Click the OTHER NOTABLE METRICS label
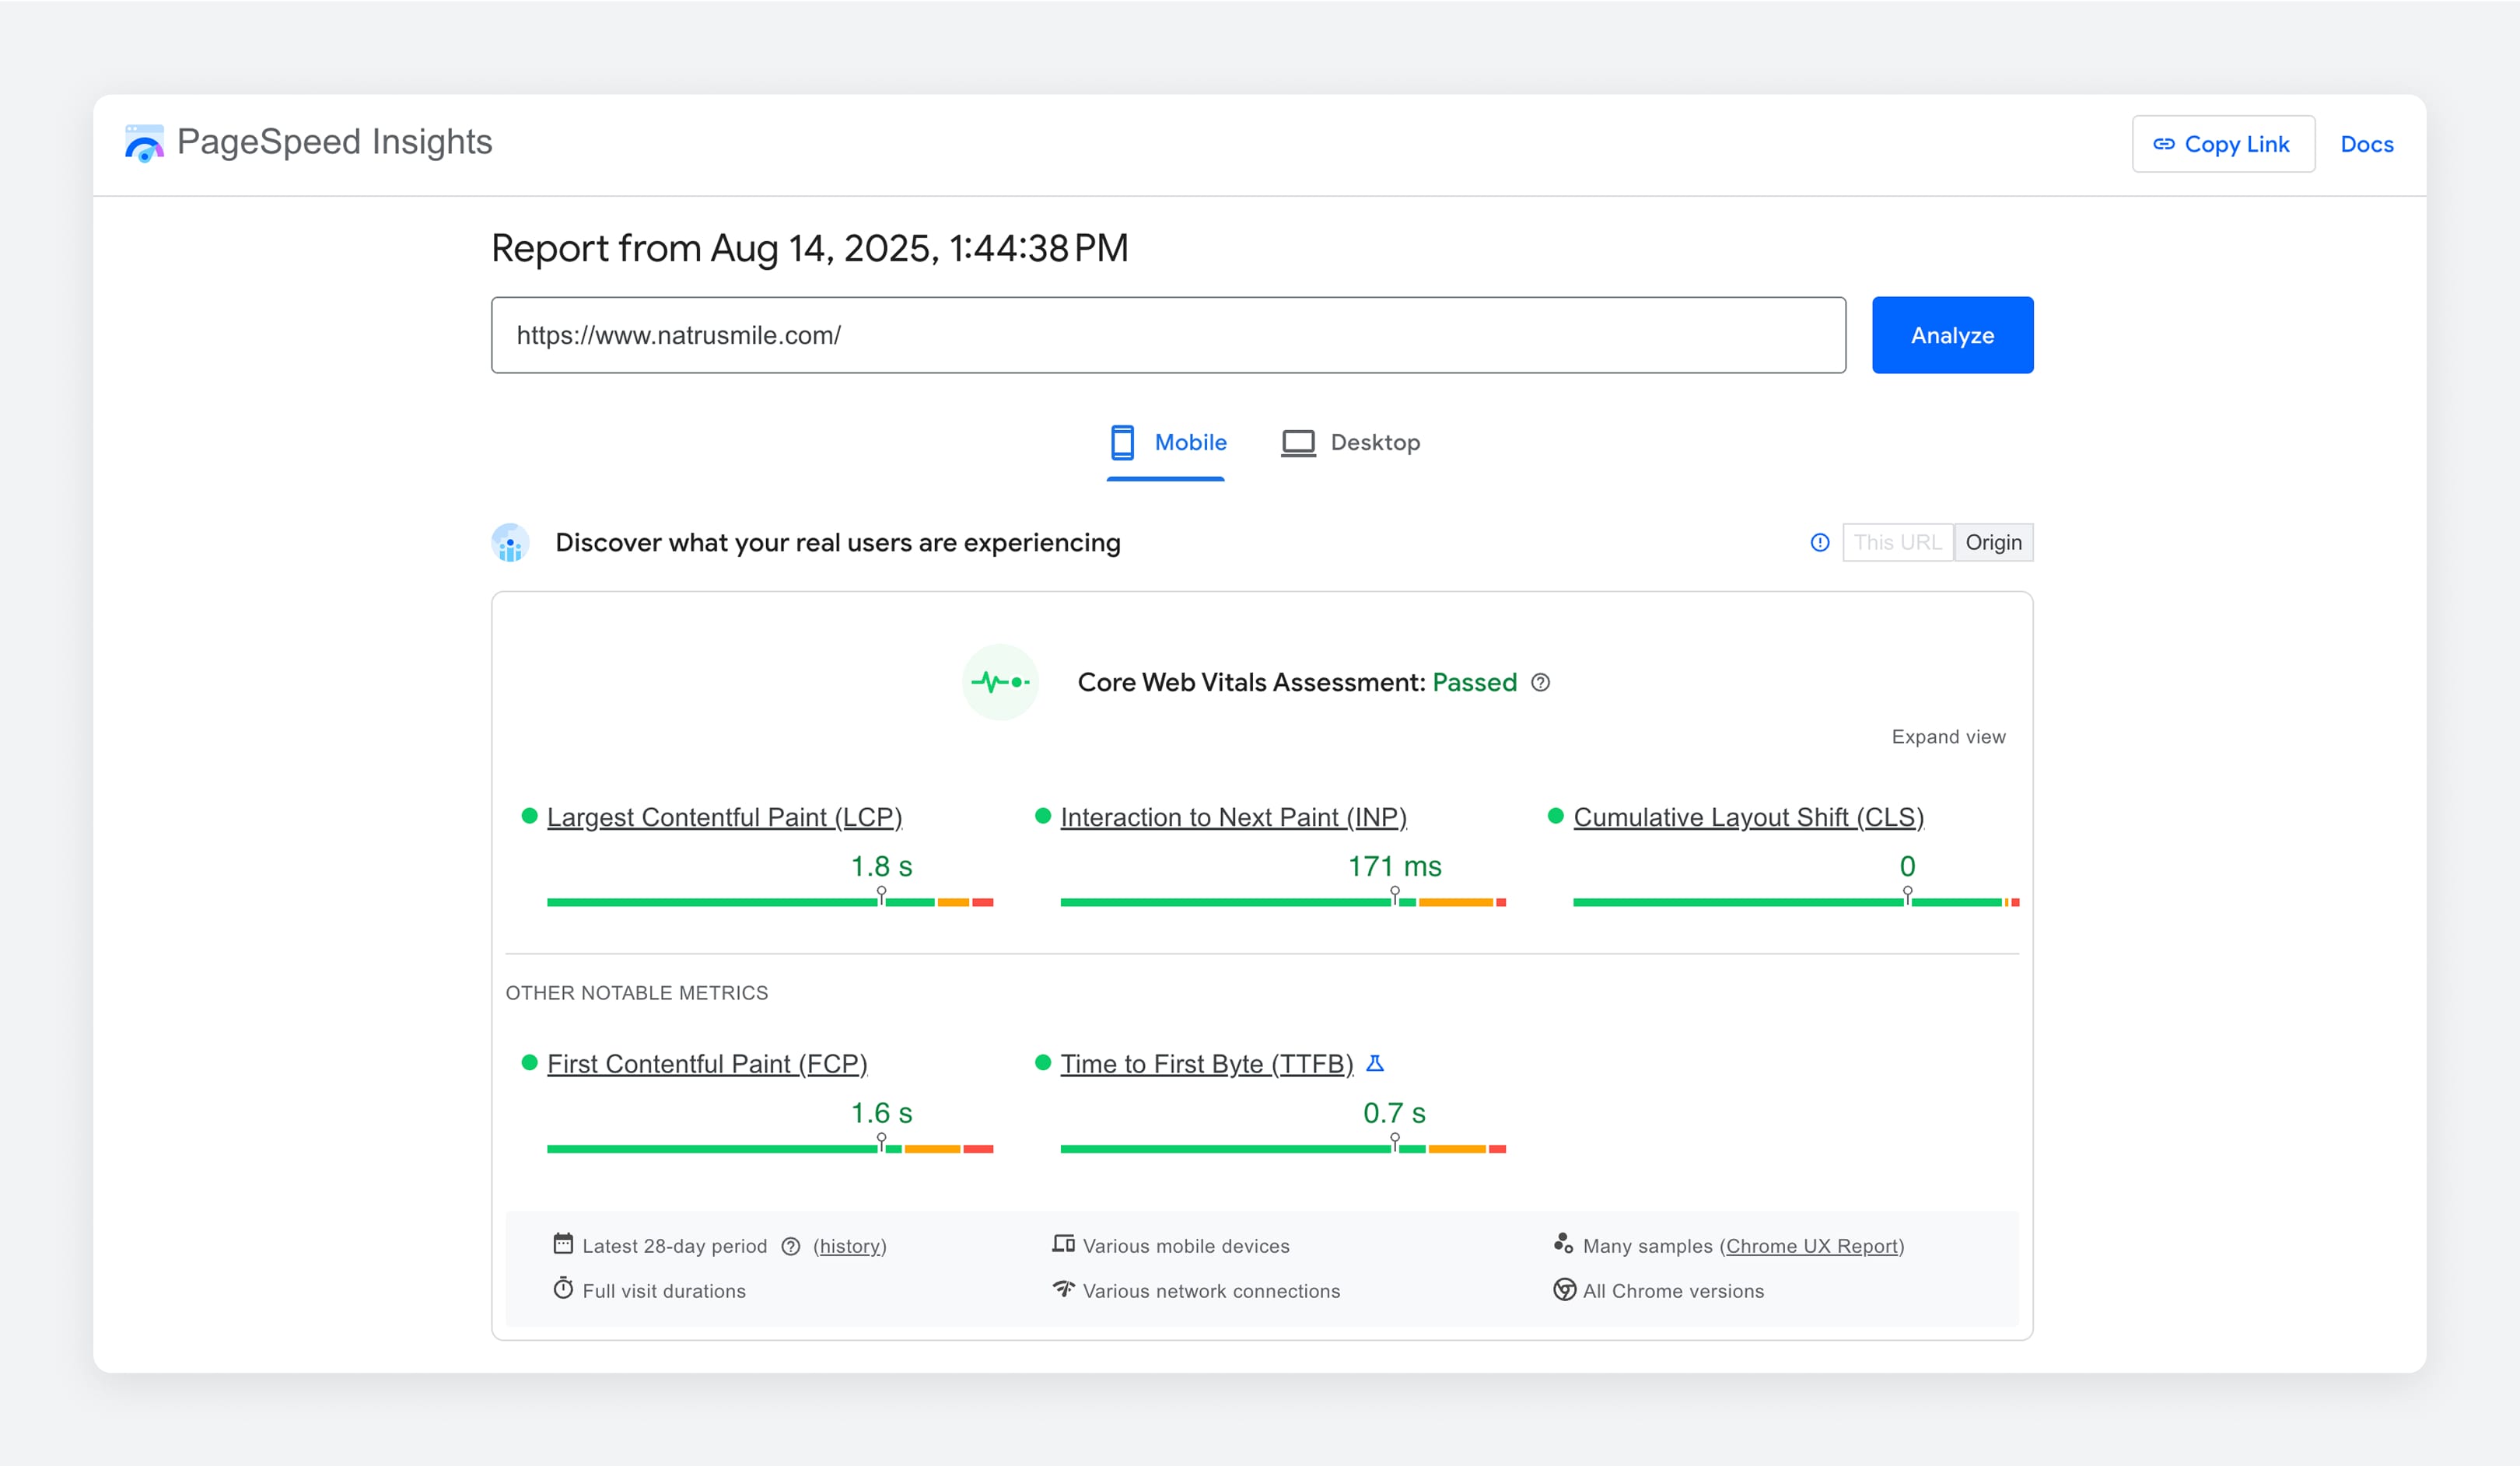 pos(636,993)
